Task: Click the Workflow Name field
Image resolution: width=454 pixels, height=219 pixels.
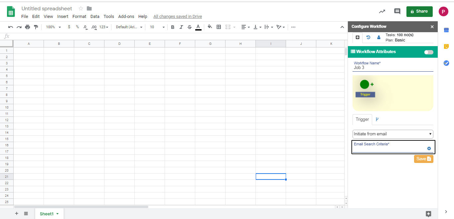Action: point(393,68)
